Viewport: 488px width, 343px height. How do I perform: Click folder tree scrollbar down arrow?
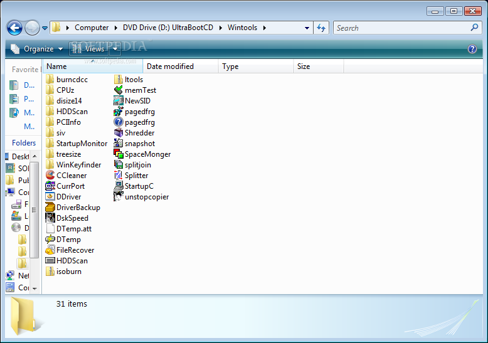pyautogui.click(x=34, y=288)
